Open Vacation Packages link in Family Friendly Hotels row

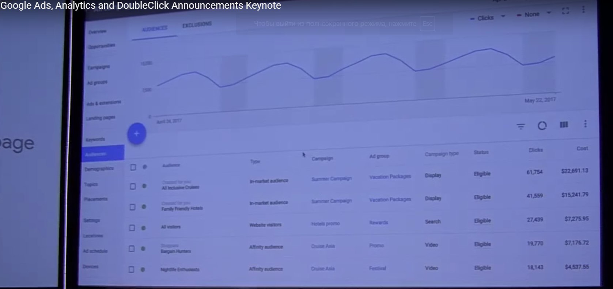click(390, 199)
